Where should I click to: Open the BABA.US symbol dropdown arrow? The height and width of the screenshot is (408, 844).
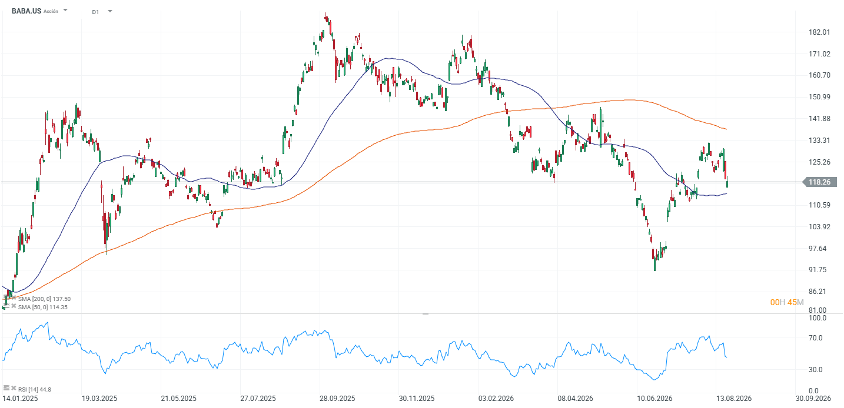point(65,11)
